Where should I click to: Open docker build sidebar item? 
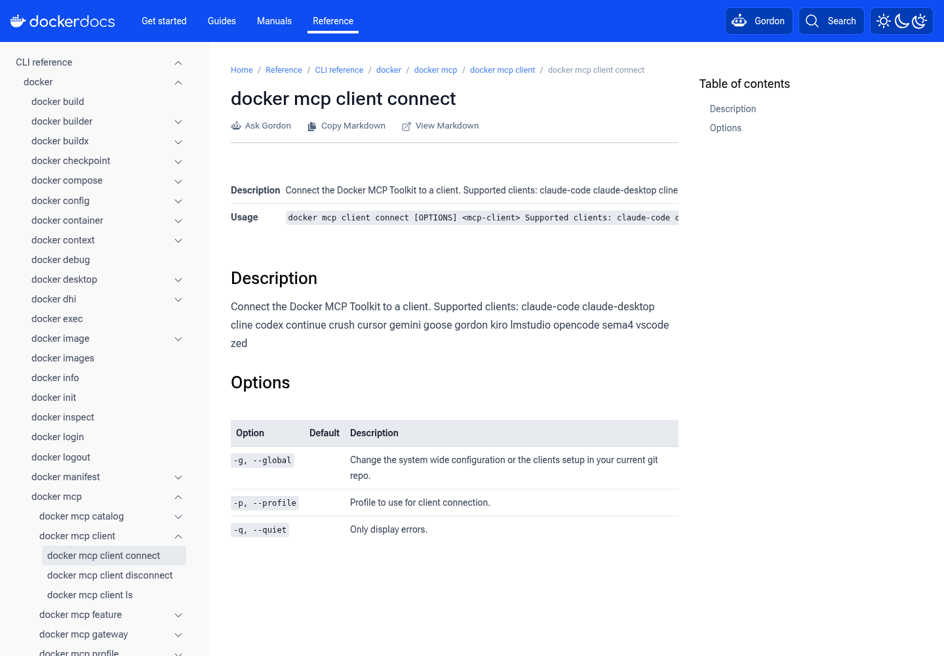click(x=58, y=102)
